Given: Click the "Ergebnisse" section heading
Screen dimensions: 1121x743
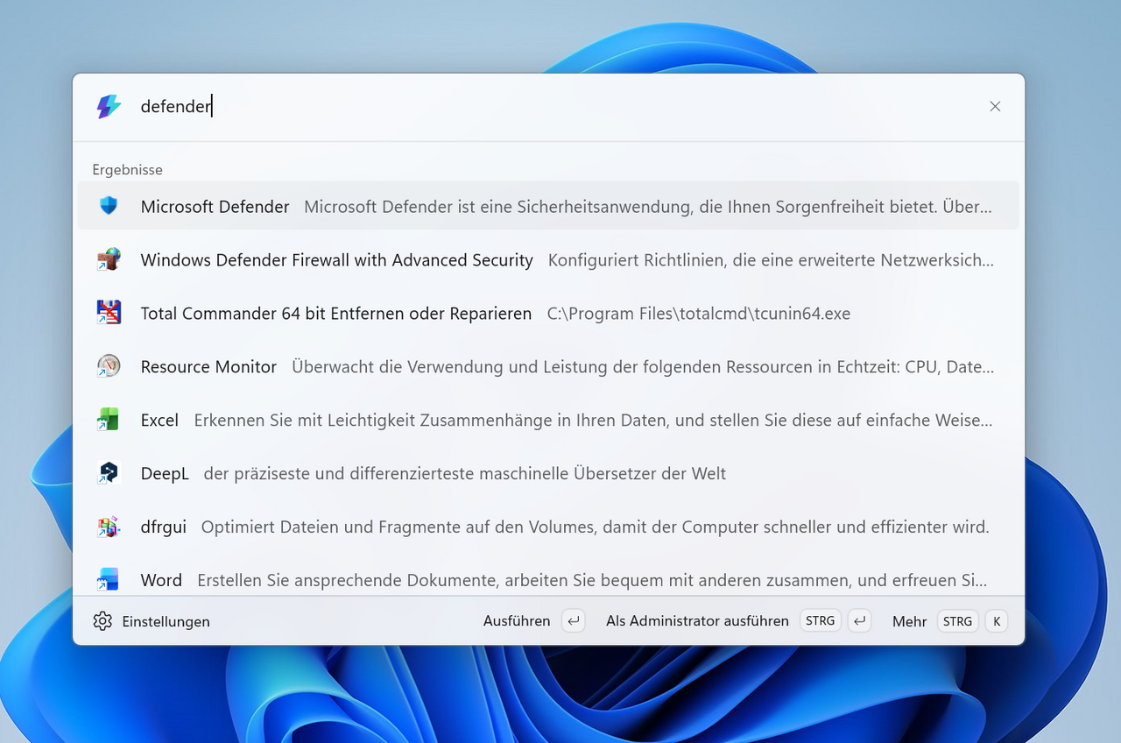Looking at the screenshot, I should [128, 170].
